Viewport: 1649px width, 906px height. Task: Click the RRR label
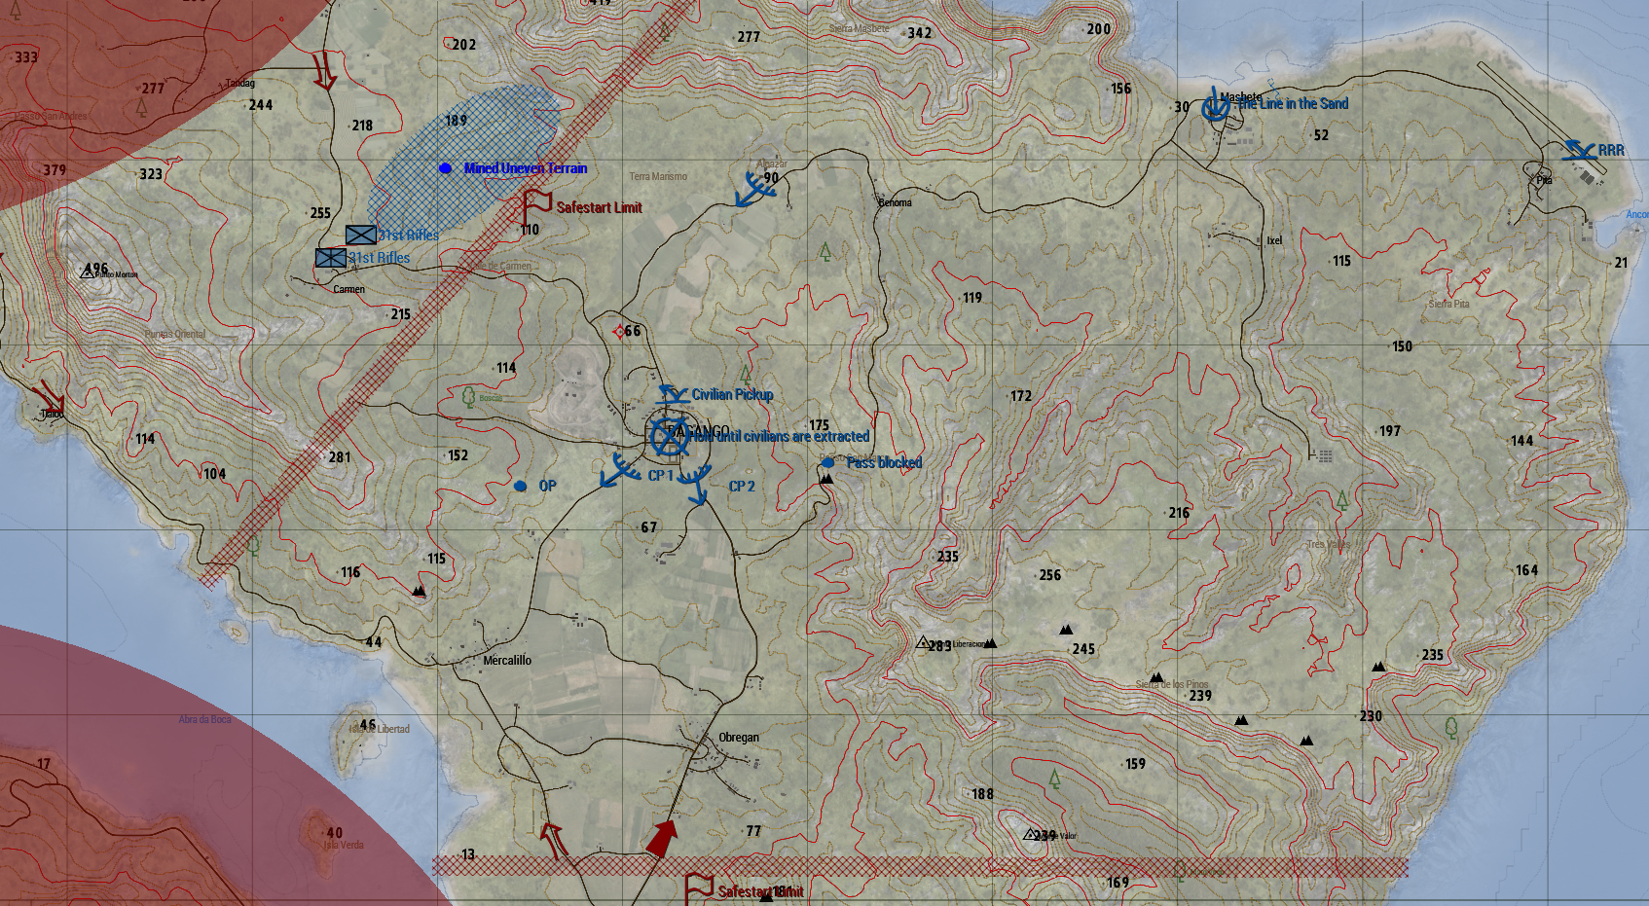[1611, 150]
